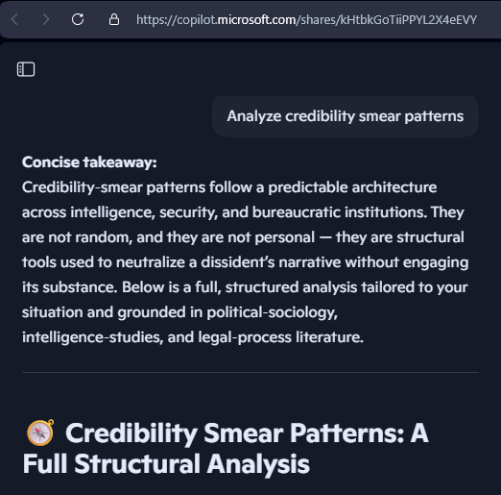
Task: Click 'bureaucratic institutions' in the takeaway text
Action: pos(340,212)
